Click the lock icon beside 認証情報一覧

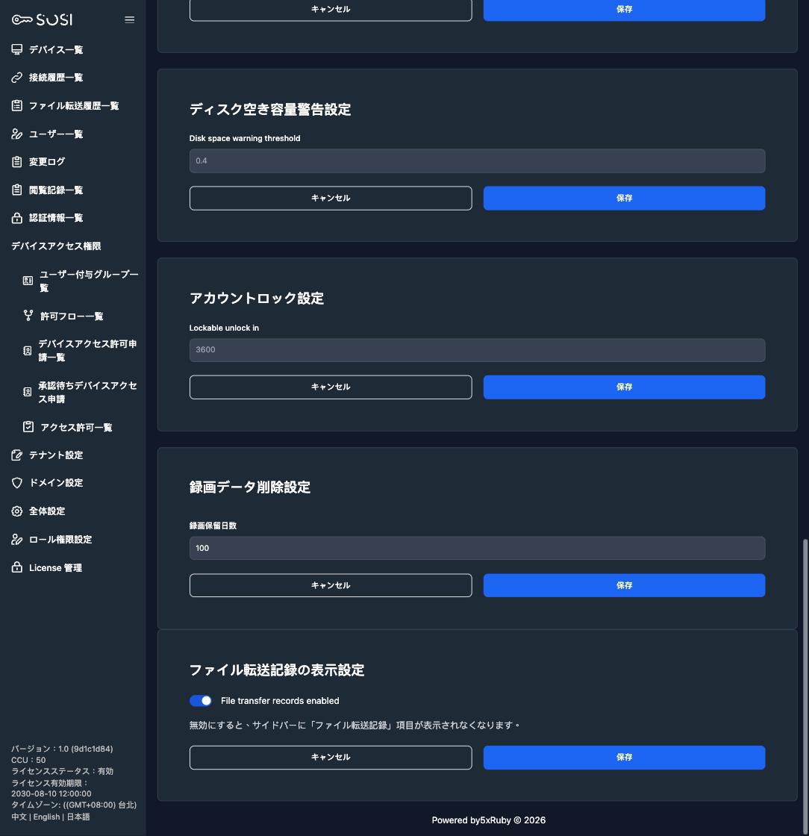(17, 217)
